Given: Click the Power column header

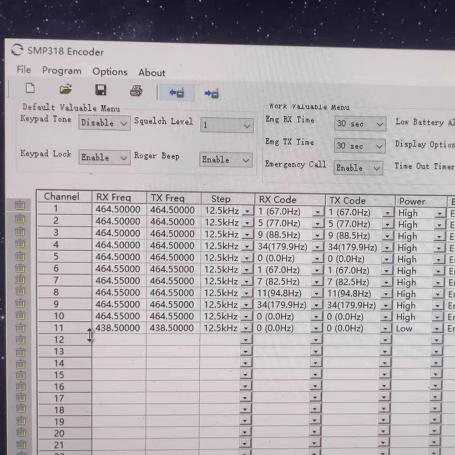Looking at the screenshot, I should 421,202.
